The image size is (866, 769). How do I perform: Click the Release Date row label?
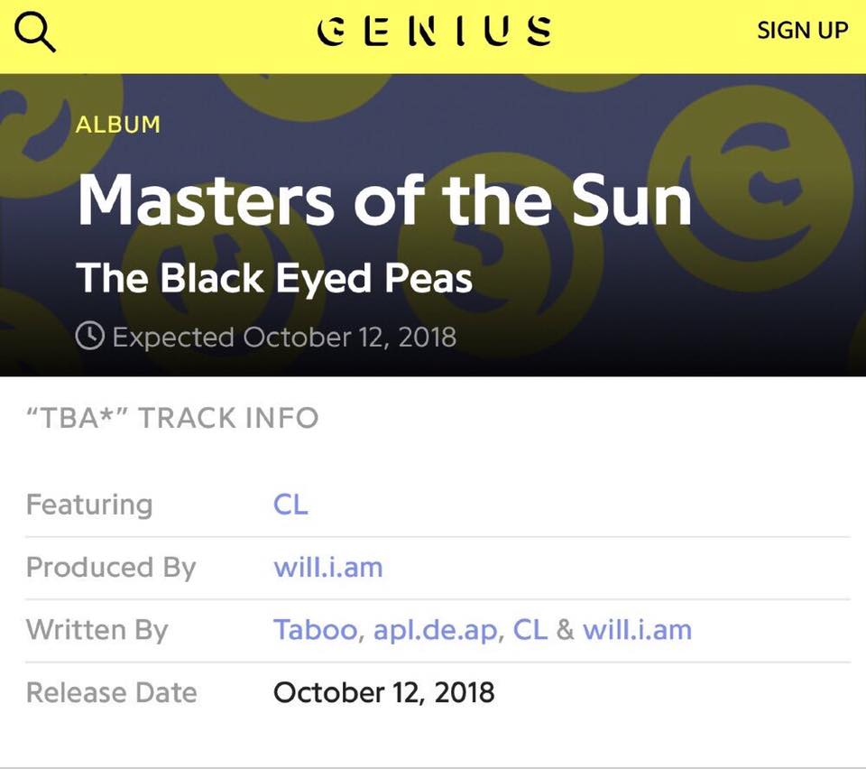(112, 692)
